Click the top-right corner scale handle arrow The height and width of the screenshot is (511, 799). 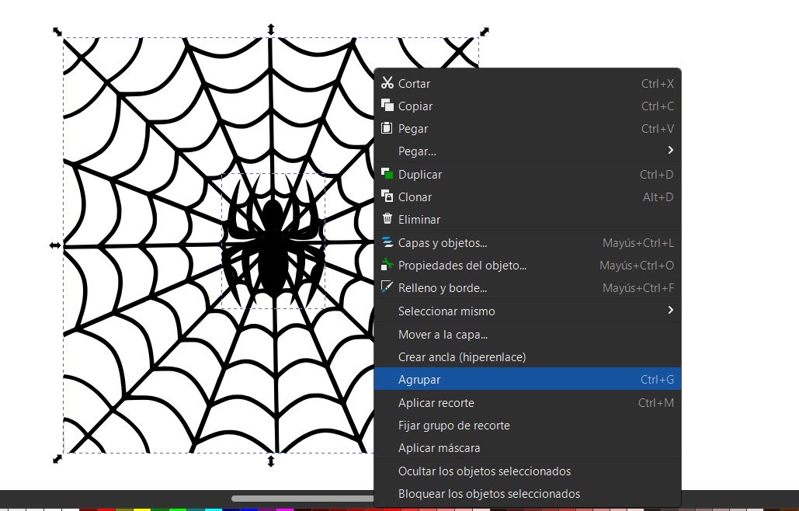pyautogui.click(x=485, y=32)
